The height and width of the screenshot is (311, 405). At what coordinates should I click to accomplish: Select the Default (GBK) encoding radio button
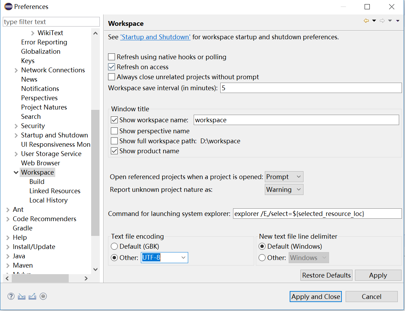coord(114,246)
